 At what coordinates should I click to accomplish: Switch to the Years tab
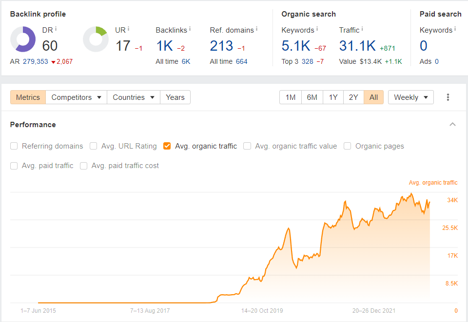(175, 97)
